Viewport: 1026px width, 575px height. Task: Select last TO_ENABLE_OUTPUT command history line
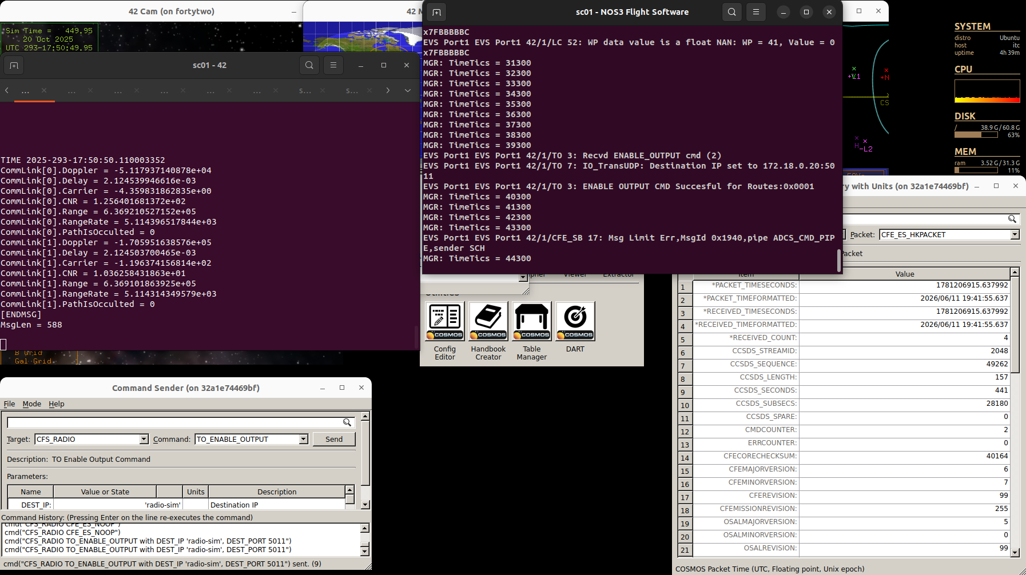(x=148, y=549)
